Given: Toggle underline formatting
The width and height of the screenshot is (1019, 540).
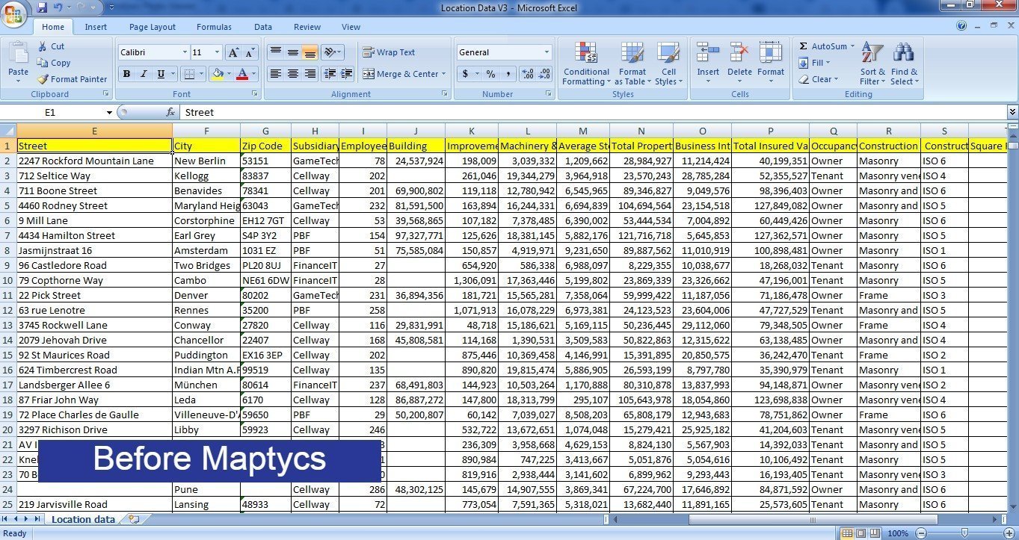Looking at the screenshot, I should tap(161, 74).
